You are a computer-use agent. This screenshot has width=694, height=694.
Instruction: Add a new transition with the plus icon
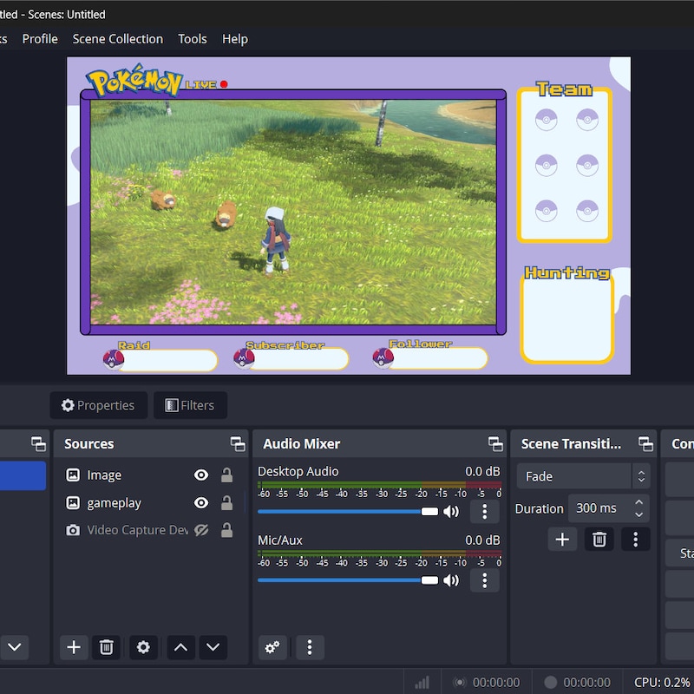(x=562, y=539)
